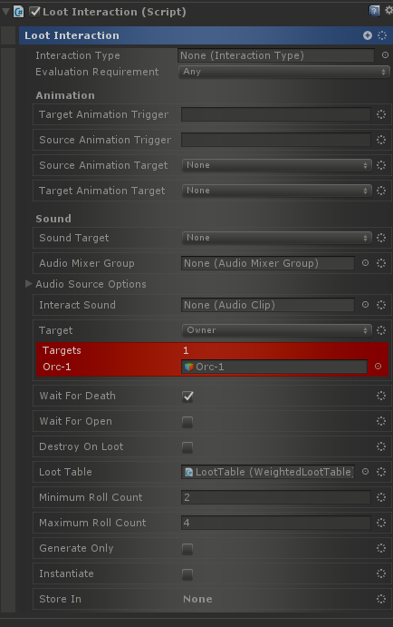Click the object picker for Orc-1 target
The width and height of the screenshot is (393, 627).
(x=378, y=367)
